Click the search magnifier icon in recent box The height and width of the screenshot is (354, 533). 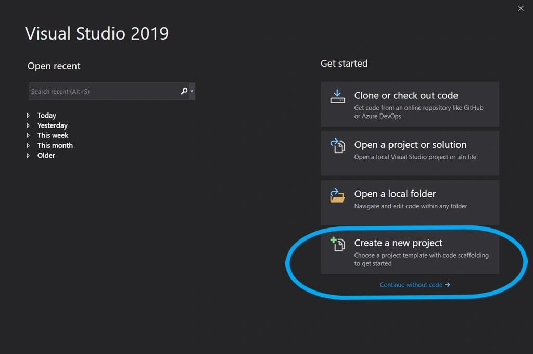[x=184, y=91]
